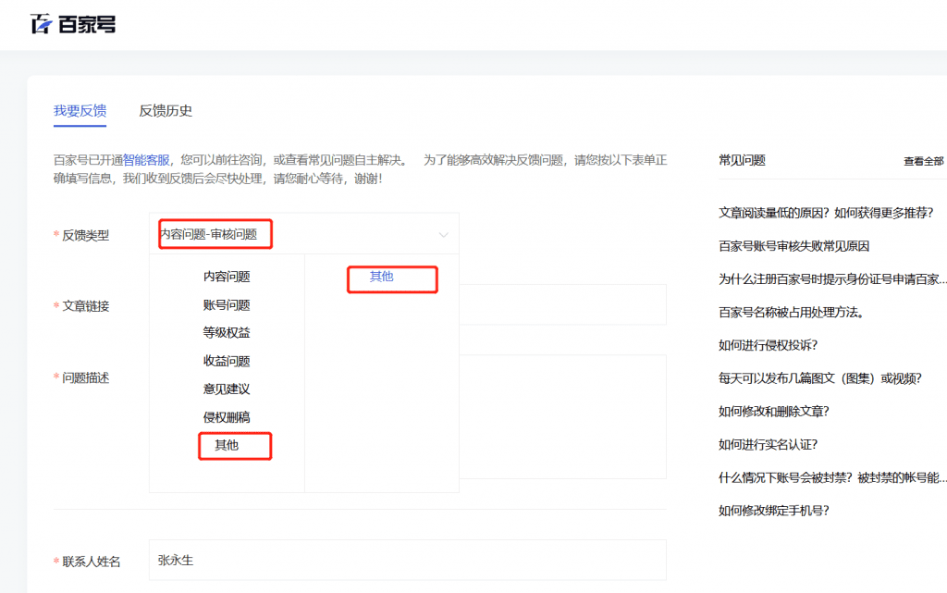Switch to the 我要反馈 tab

tap(80, 111)
